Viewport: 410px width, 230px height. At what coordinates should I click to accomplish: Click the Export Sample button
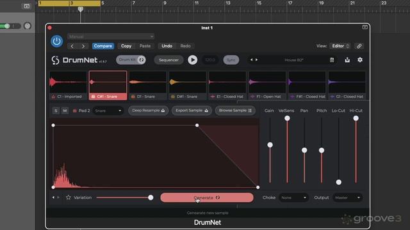[x=192, y=111]
